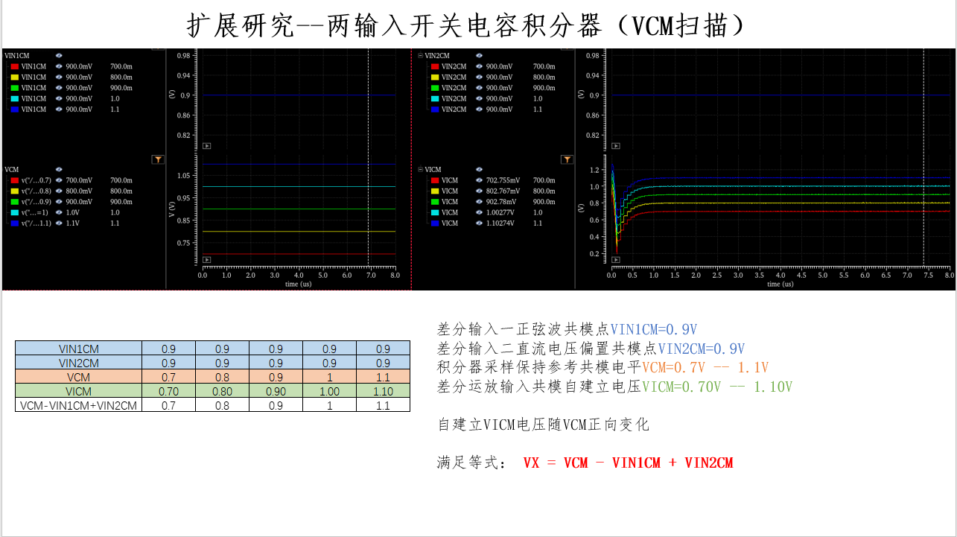
Task: Hide the VICM trace reading 902.78mV
Action: [479, 202]
